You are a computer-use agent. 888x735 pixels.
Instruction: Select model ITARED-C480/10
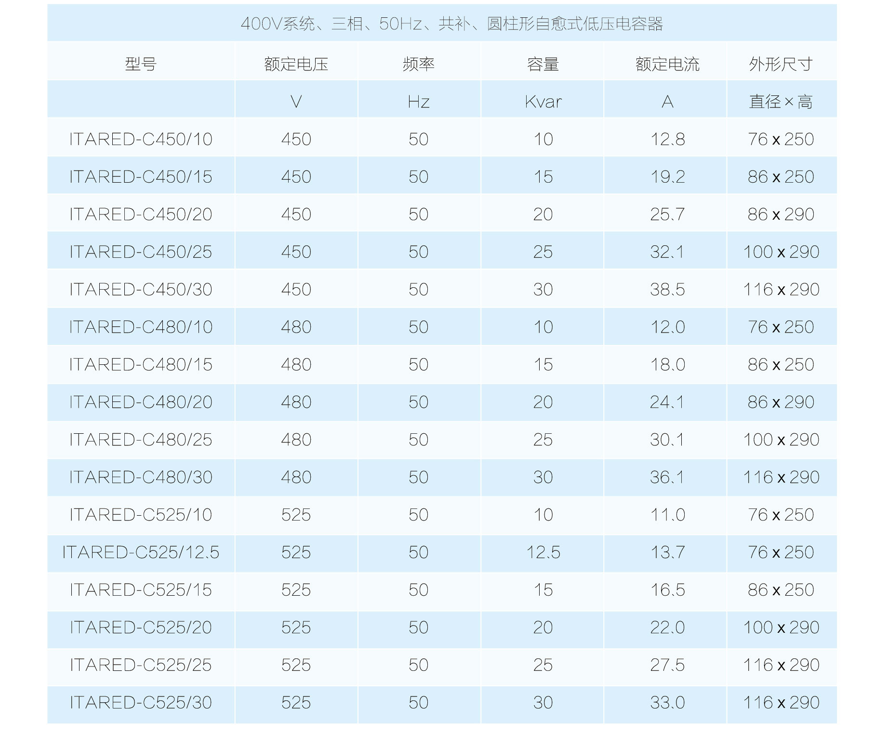point(141,327)
